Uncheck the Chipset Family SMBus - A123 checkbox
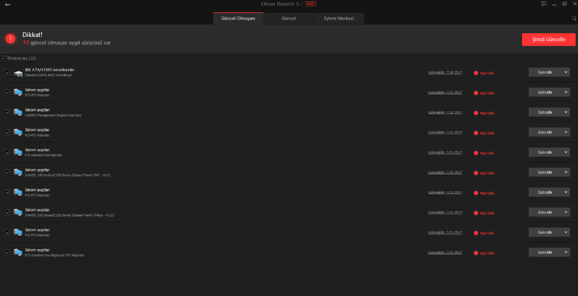The width and height of the screenshot is (578, 296). point(8,212)
